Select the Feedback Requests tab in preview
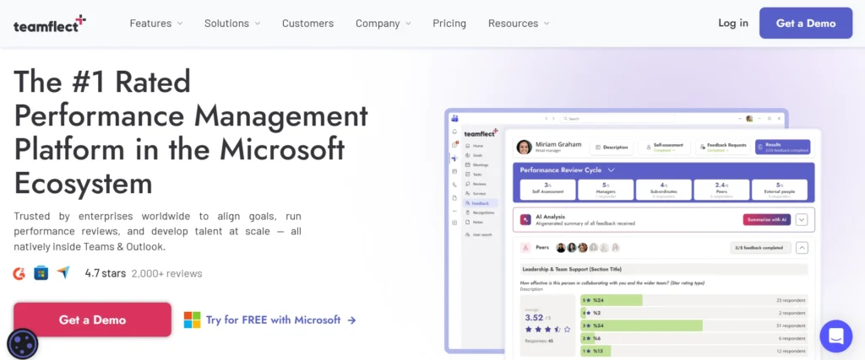The image size is (865, 360). (723, 147)
